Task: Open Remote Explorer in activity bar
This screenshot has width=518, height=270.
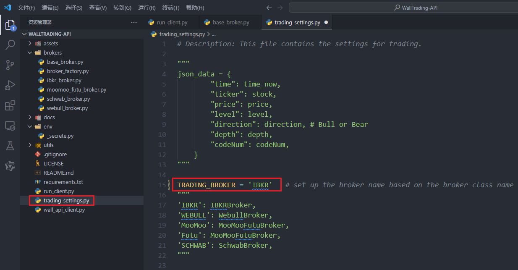Action: (x=10, y=126)
